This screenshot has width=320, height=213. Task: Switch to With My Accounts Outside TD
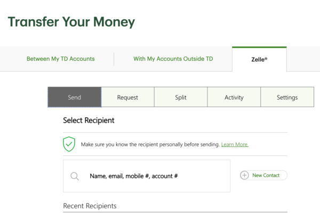coord(173,59)
